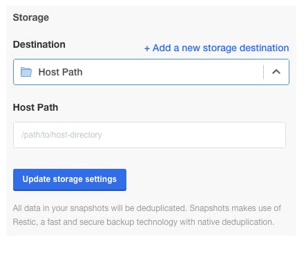Click the 'Update' word on the blue button
The height and width of the screenshot is (256, 306).
[x=37, y=179]
